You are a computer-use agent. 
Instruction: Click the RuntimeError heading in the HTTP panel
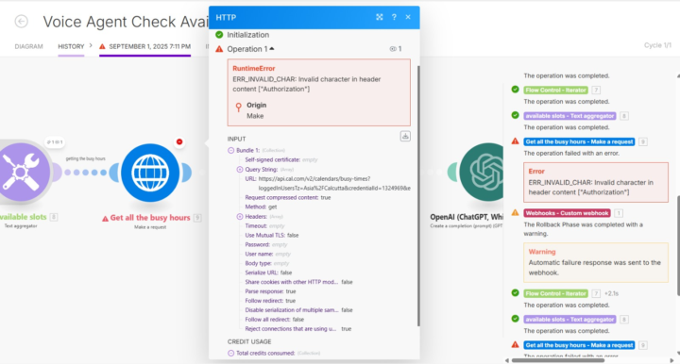tap(254, 69)
